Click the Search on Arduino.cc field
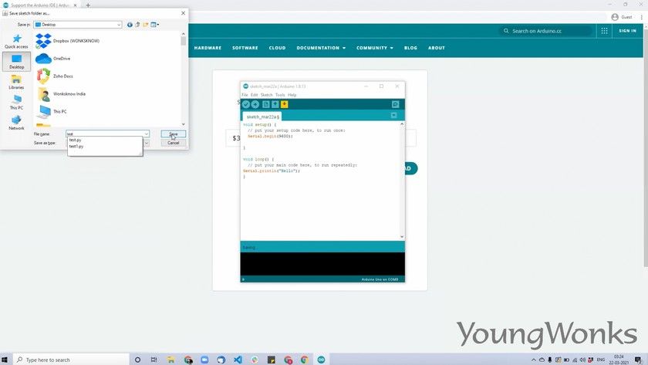 coord(545,31)
